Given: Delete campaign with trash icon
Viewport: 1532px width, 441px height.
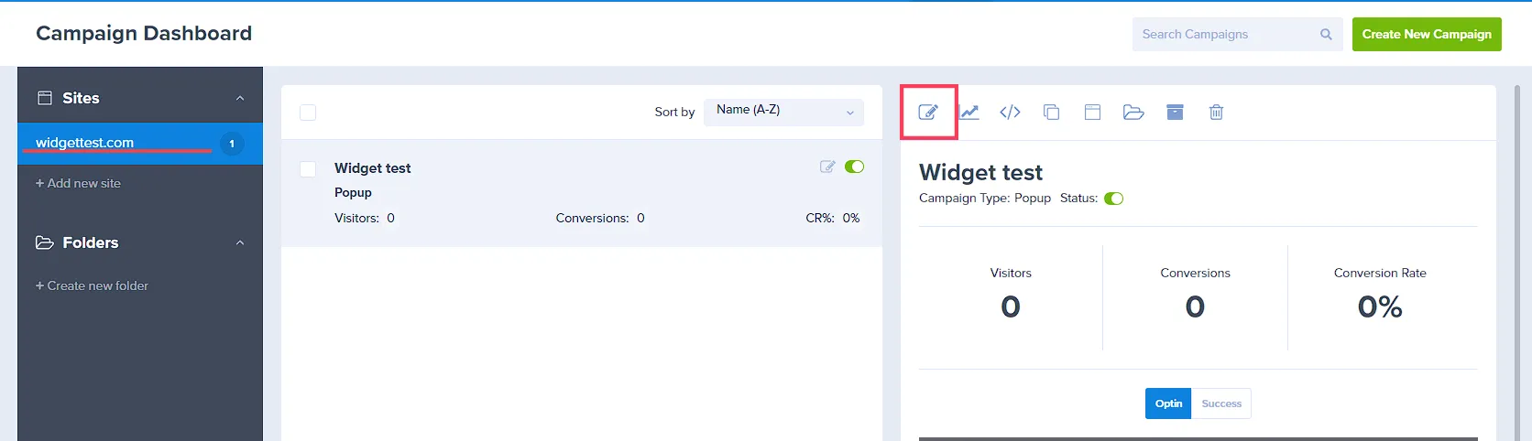Looking at the screenshot, I should coord(1216,112).
